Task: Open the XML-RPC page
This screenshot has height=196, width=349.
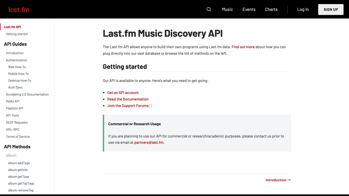Action: click(x=13, y=130)
